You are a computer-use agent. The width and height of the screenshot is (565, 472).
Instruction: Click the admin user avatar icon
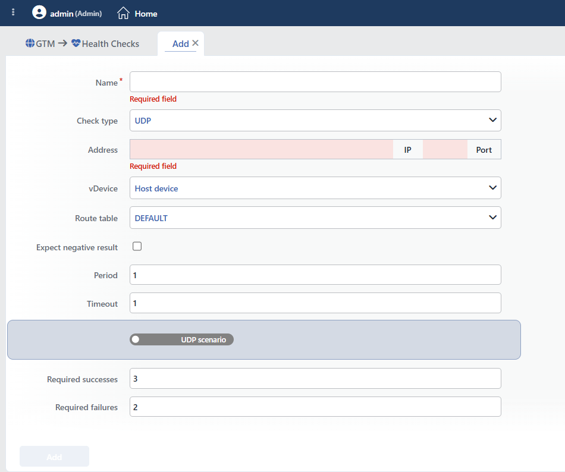pos(39,12)
